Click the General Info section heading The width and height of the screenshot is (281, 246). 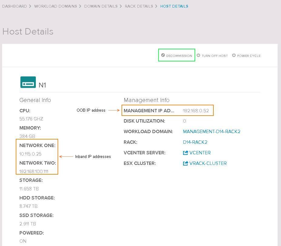click(x=35, y=100)
